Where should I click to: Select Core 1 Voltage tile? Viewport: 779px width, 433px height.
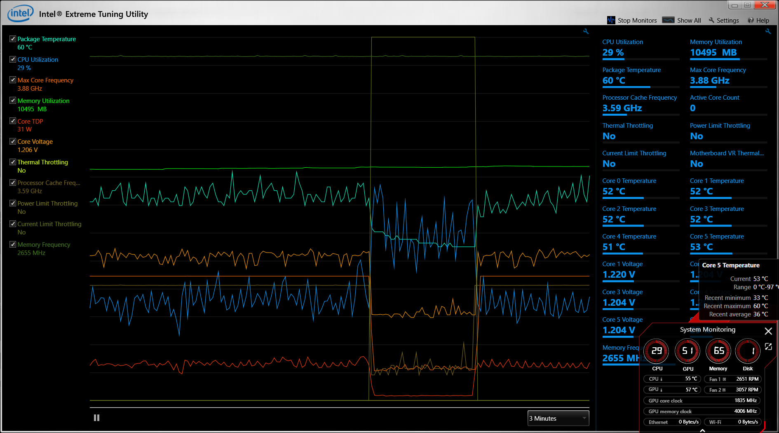click(641, 271)
